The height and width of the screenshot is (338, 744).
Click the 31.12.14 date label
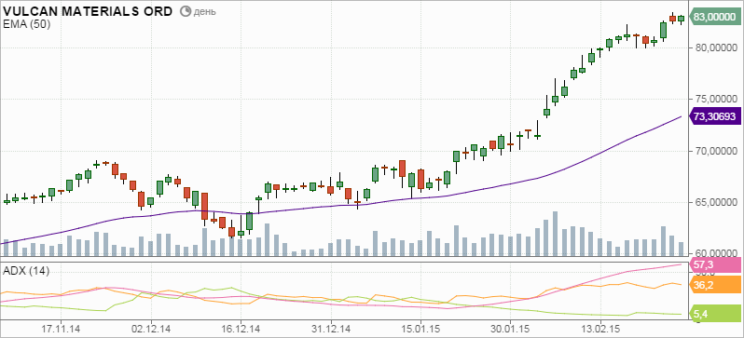[x=331, y=330]
